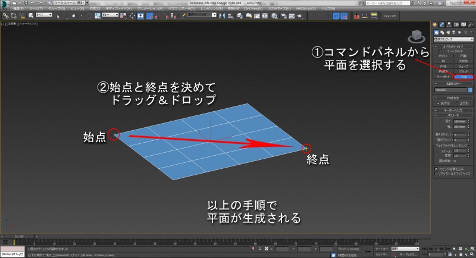Screen dimensions: 476x258
Task: Toggle マッピング座標を生成 checkbox
Action: click(436, 168)
